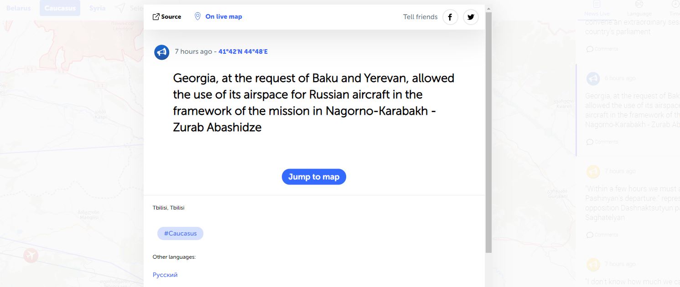Switch to the Русский language version
Screen dimensions: 680x287
coord(165,275)
